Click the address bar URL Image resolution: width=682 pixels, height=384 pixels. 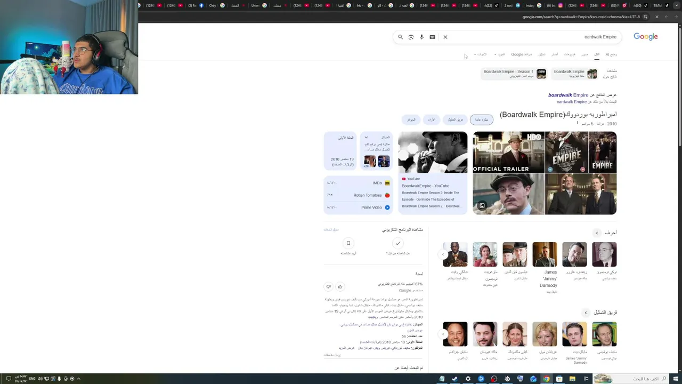581,17
